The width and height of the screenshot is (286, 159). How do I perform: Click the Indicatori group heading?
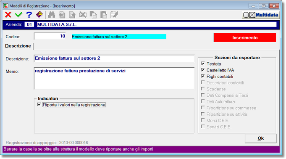coord(48,98)
